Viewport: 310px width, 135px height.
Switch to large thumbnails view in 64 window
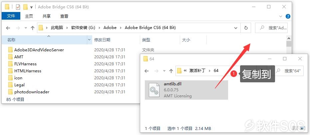pos(303,128)
